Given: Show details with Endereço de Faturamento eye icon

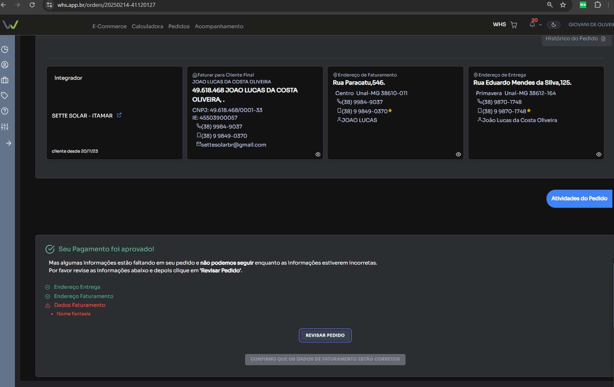Looking at the screenshot, I should (x=458, y=155).
